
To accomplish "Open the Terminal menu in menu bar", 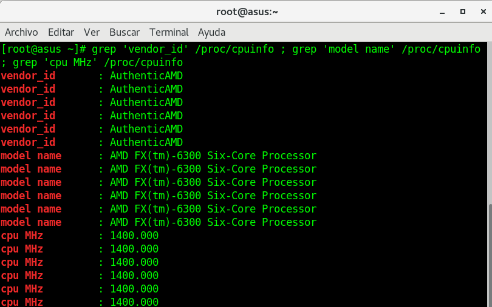I will coord(169,32).
